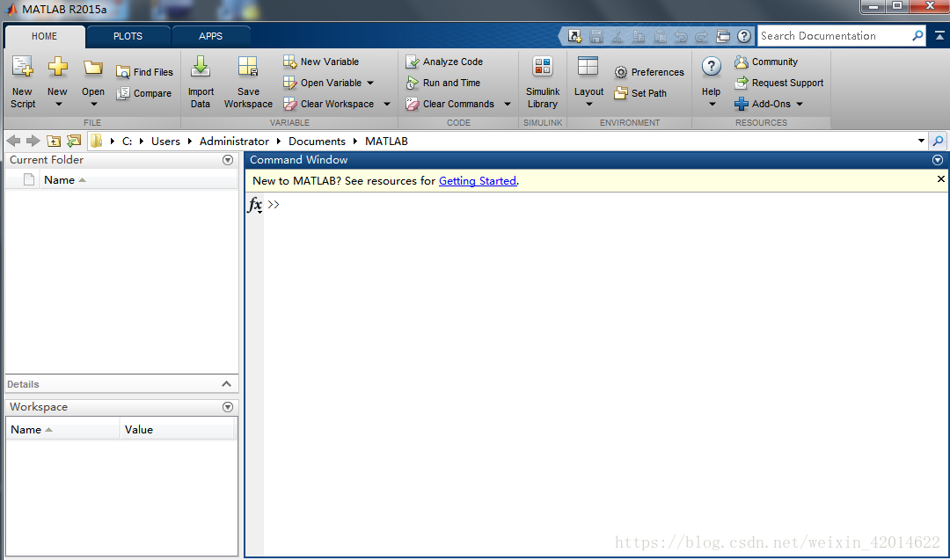Viewport: 950px width, 560px height.
Task: Click the quick access help icon
Action: click(x=744, y=36)
